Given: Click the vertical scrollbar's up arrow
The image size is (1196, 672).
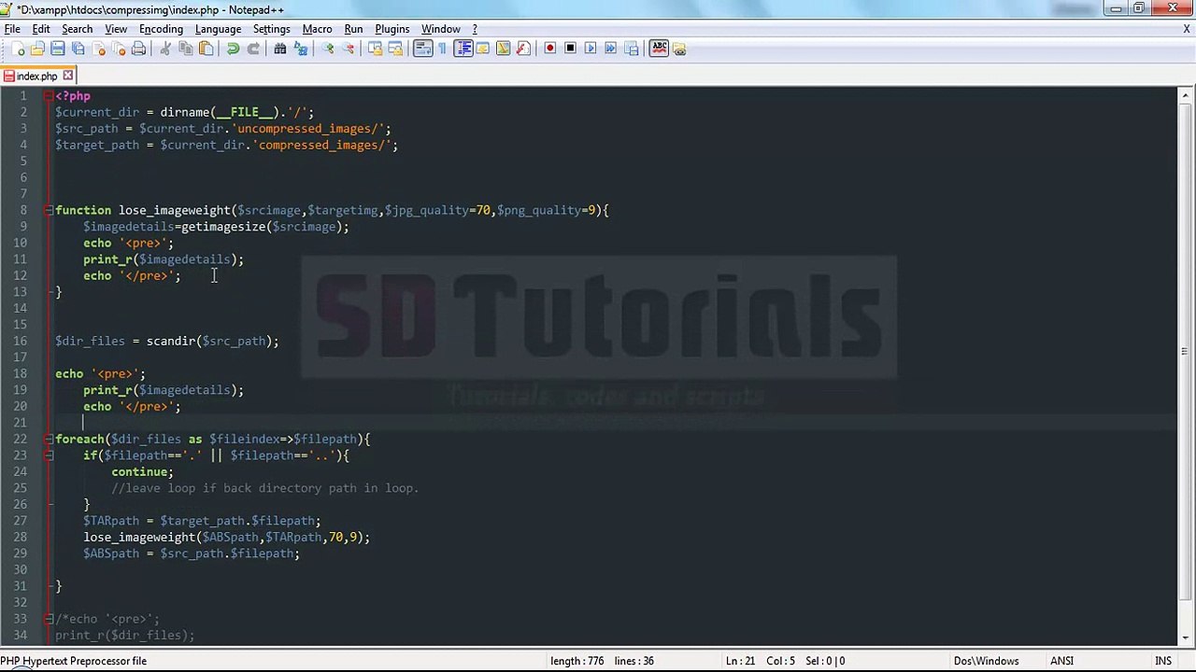Looking at the screenshot, I should point(1185,95).
